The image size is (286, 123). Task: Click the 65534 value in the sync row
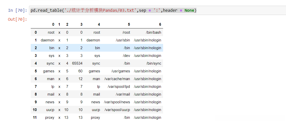coord(77,63)
